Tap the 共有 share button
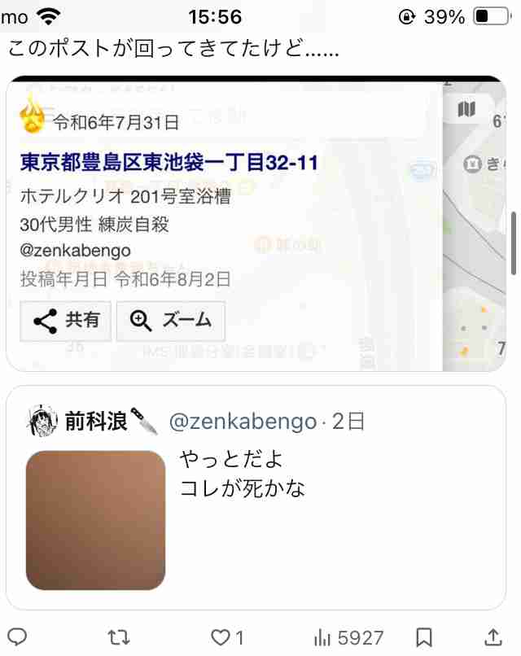The image size is (521, 656). click(x=66, y=321)
